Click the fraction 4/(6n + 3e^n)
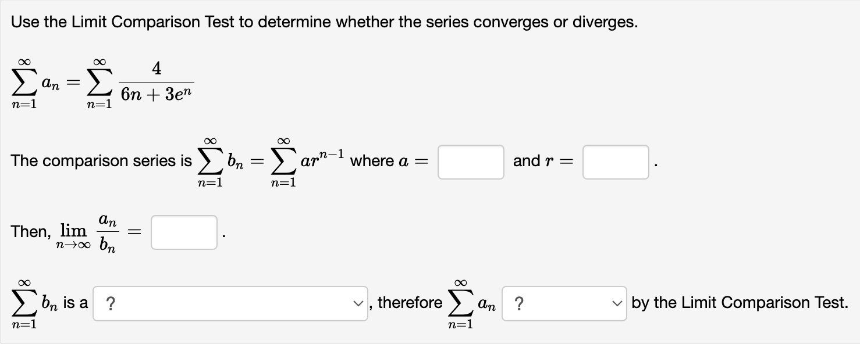This screenshot has height=344, width=860. click(x=156, y=81)
